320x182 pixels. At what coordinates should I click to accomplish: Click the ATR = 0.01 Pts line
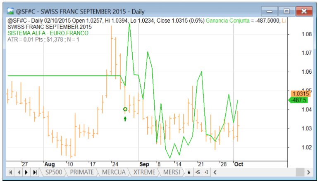[43, 40]
